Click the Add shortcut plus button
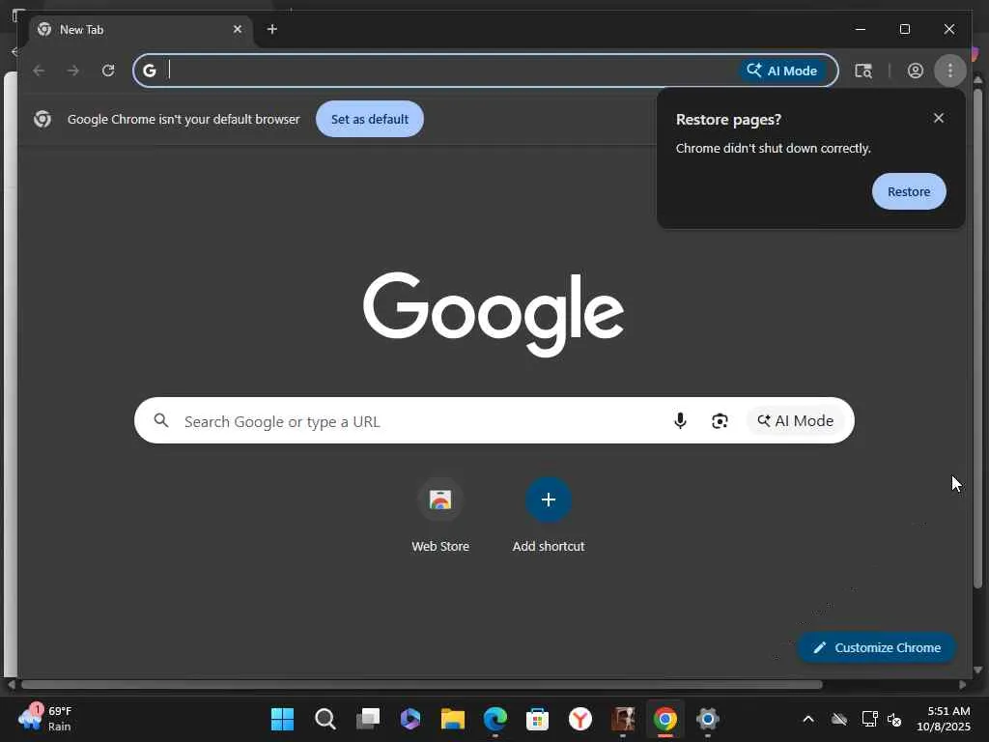This screenshot has width=989, height=742. point(549,499)
